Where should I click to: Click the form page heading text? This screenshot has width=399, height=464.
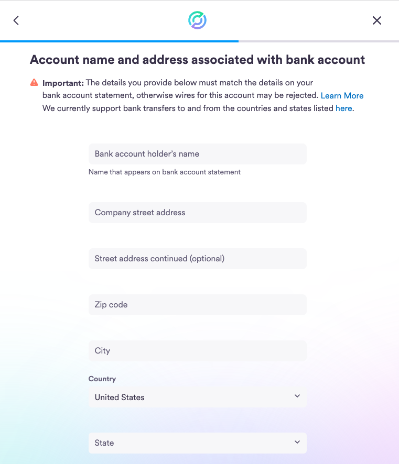click(x=197, y=60)
